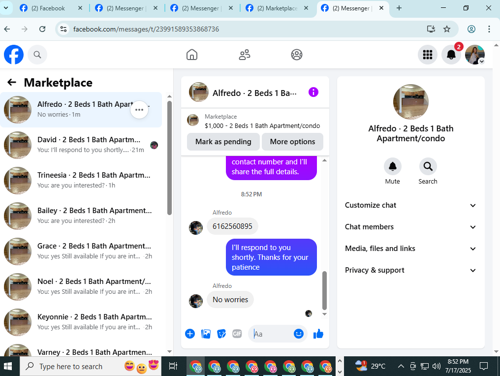Open the account profile picture menu
The height and width of the screenshot is (376, 500).
475,55
